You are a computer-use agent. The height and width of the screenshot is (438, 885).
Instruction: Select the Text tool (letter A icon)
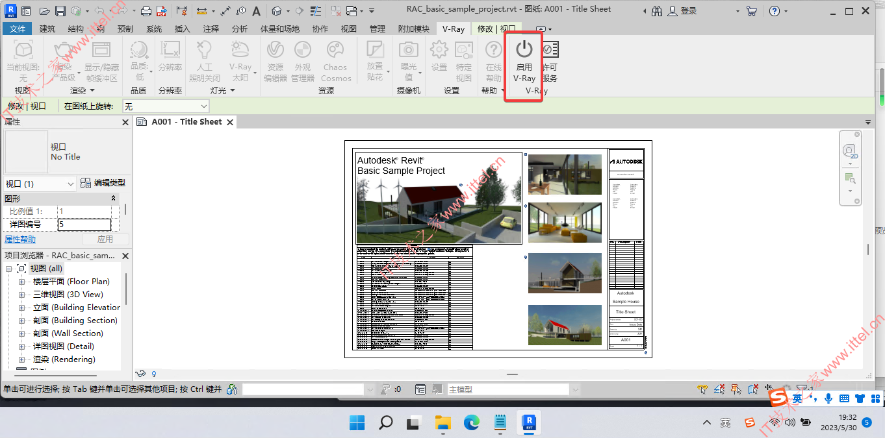(x=257, y=11)
